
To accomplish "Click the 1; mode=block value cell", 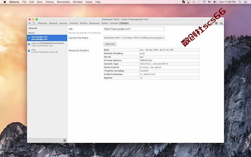I will point(169,74).
